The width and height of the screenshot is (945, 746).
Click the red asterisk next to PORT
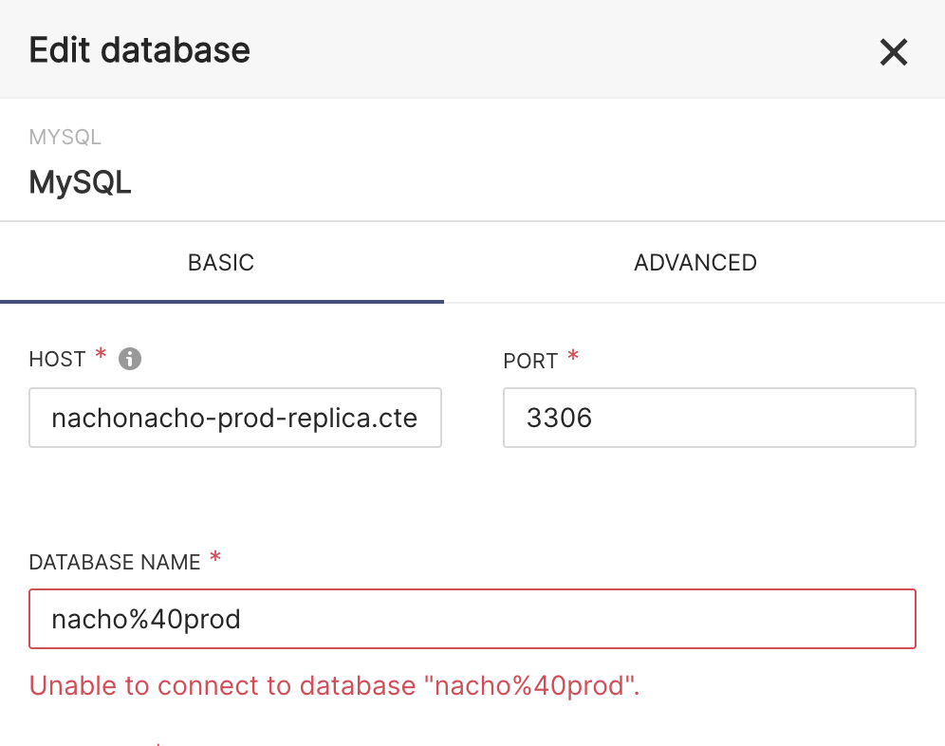572,354
